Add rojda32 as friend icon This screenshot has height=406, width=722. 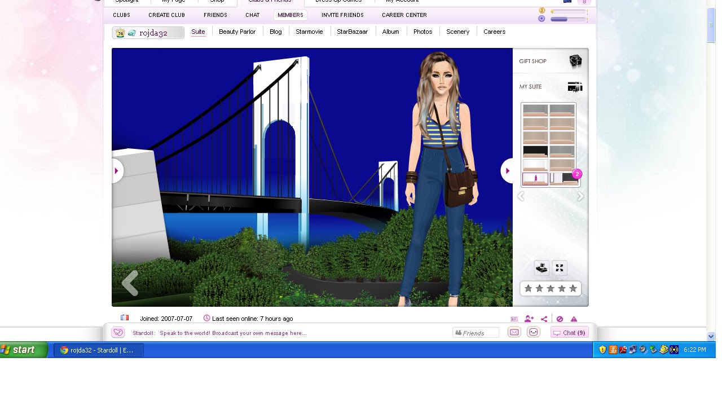529,319
